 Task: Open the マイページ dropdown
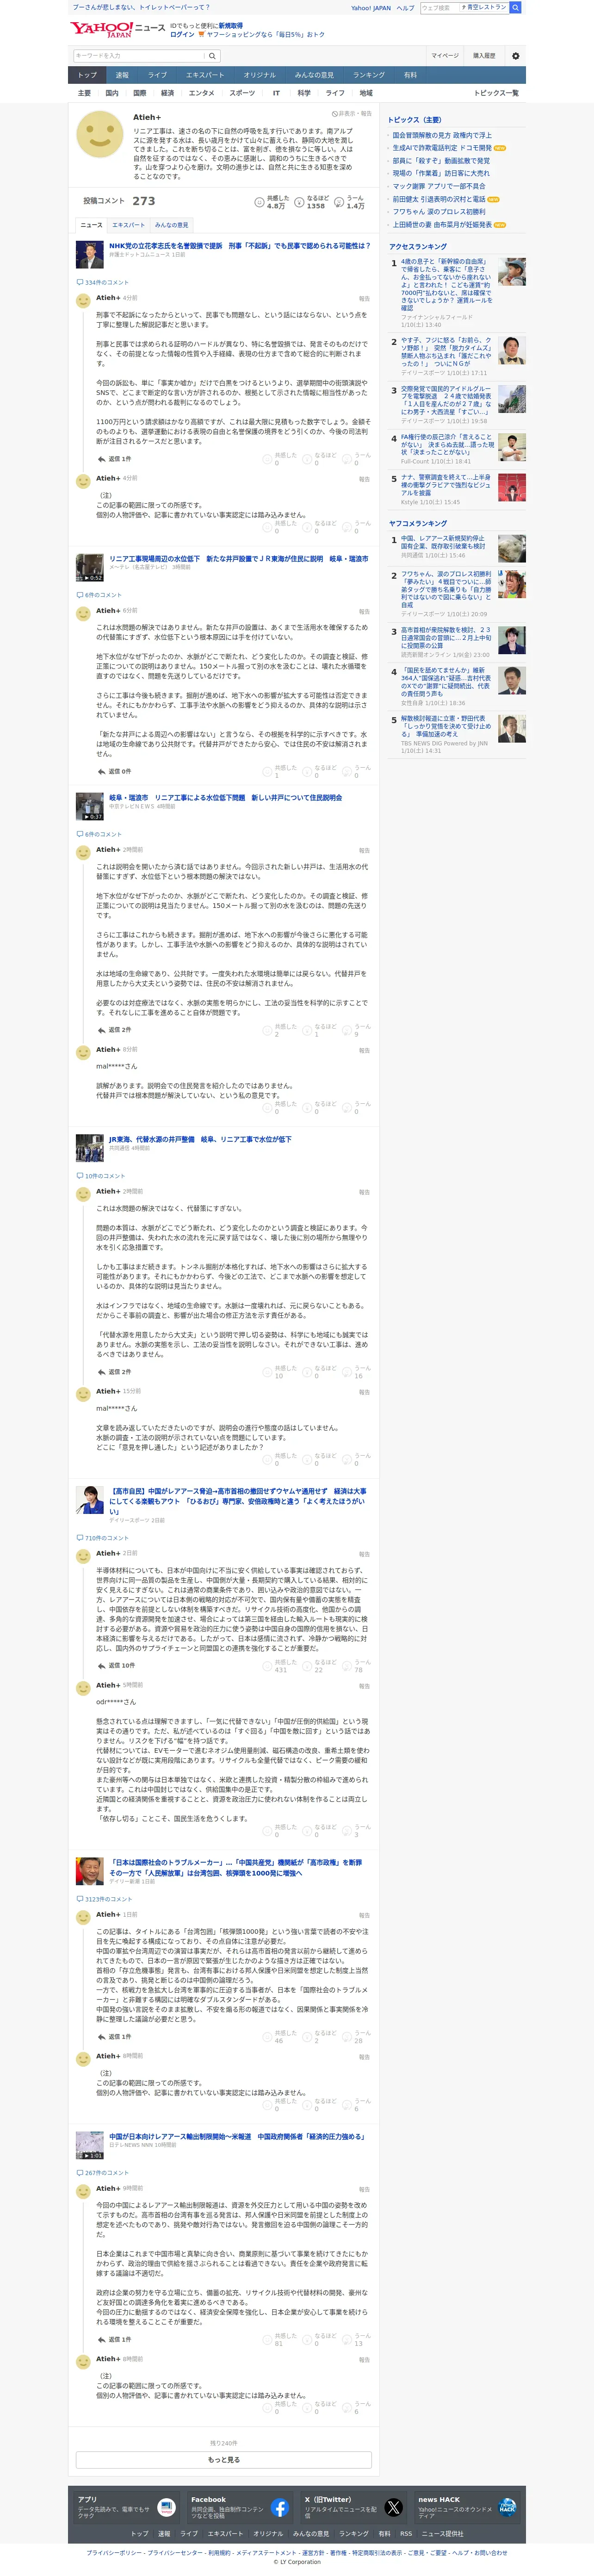pyautogui.click(x=445, y=56)
